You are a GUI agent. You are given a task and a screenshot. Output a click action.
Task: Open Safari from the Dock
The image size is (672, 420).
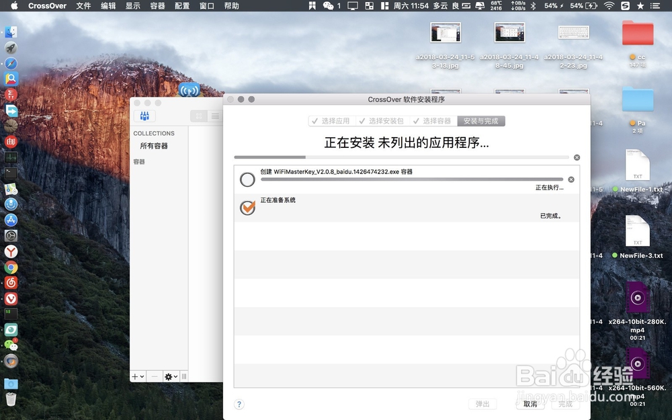[x=11, y=63]
